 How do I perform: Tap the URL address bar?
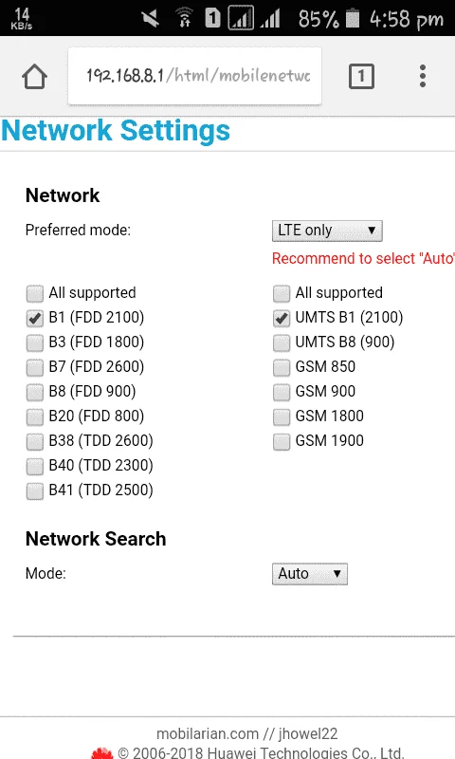(x=195, y=76)
